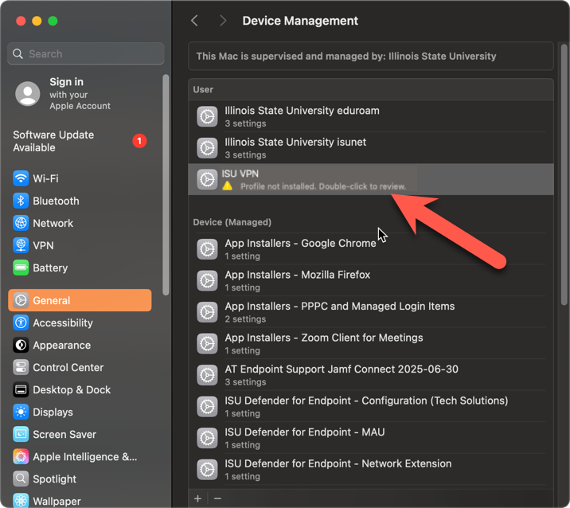Select the Accessibility icon
The height and width of the screenshot is (508, 570).
coord(21,322)
